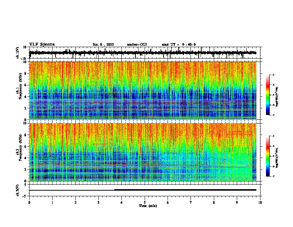Viewport: 293px width, 227px height.
Task: Click time axis tick label "9"
Action: coord(237,203)
